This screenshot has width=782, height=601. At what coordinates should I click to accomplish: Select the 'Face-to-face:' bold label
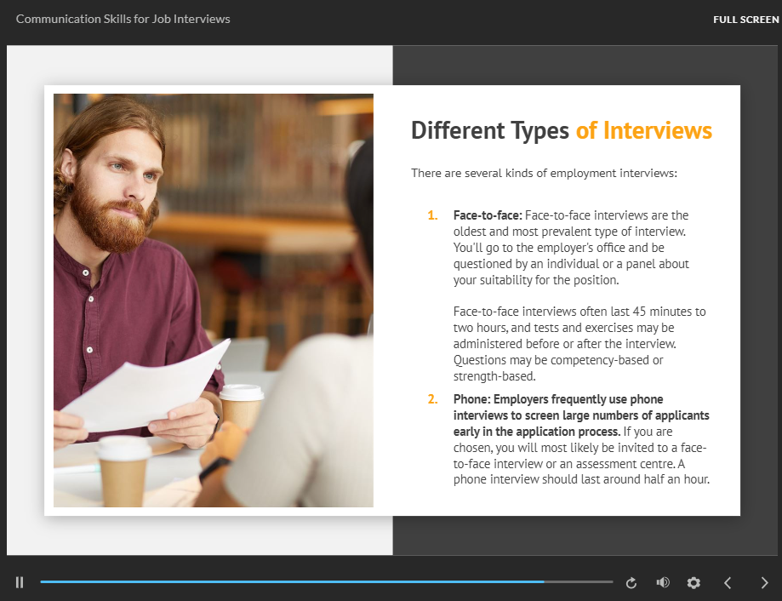tap(488, 215)
